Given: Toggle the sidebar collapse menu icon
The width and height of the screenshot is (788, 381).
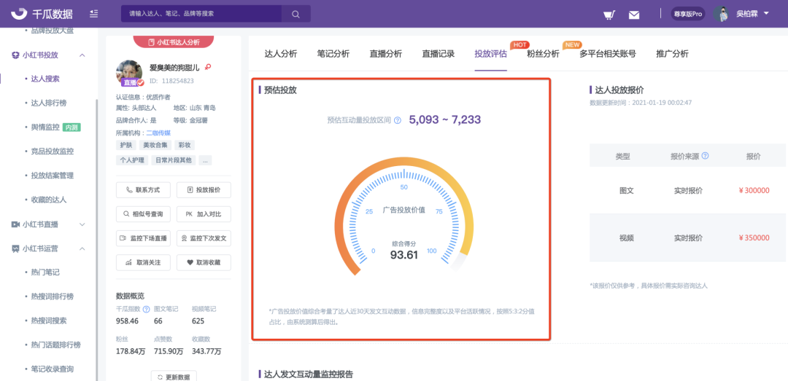Looking at the screenshot, I should [94, 14].
